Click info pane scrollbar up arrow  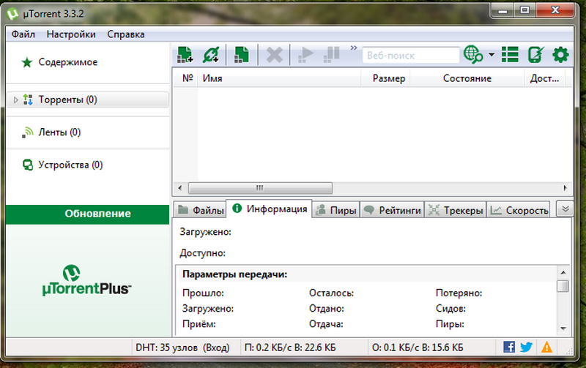coord(563,273)
